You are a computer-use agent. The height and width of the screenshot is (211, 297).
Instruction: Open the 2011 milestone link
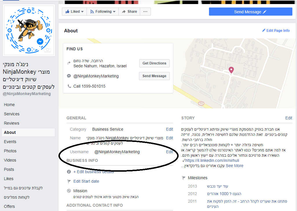pos(247,204)
